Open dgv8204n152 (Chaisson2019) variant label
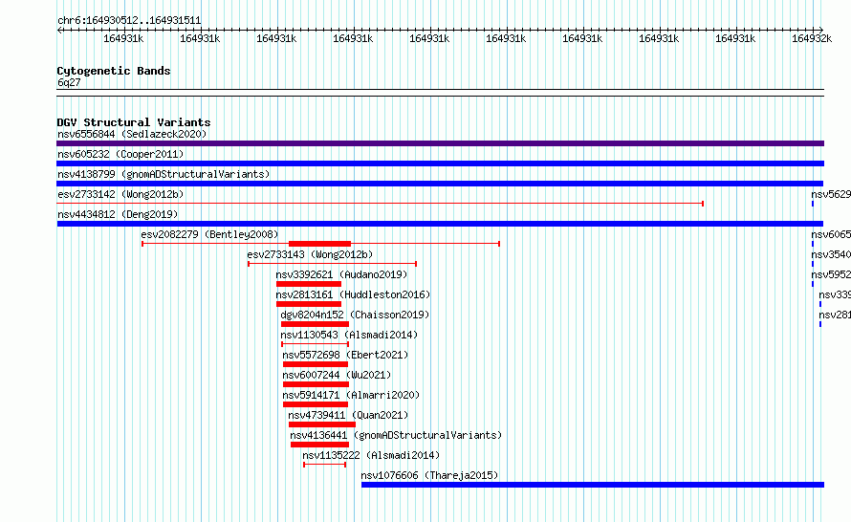Image resolution: width=851 pixels, height=522 pixels. [x=355, y=315]
